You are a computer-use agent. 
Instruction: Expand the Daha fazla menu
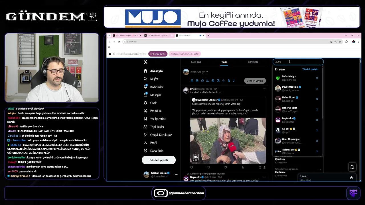(153, 151)
